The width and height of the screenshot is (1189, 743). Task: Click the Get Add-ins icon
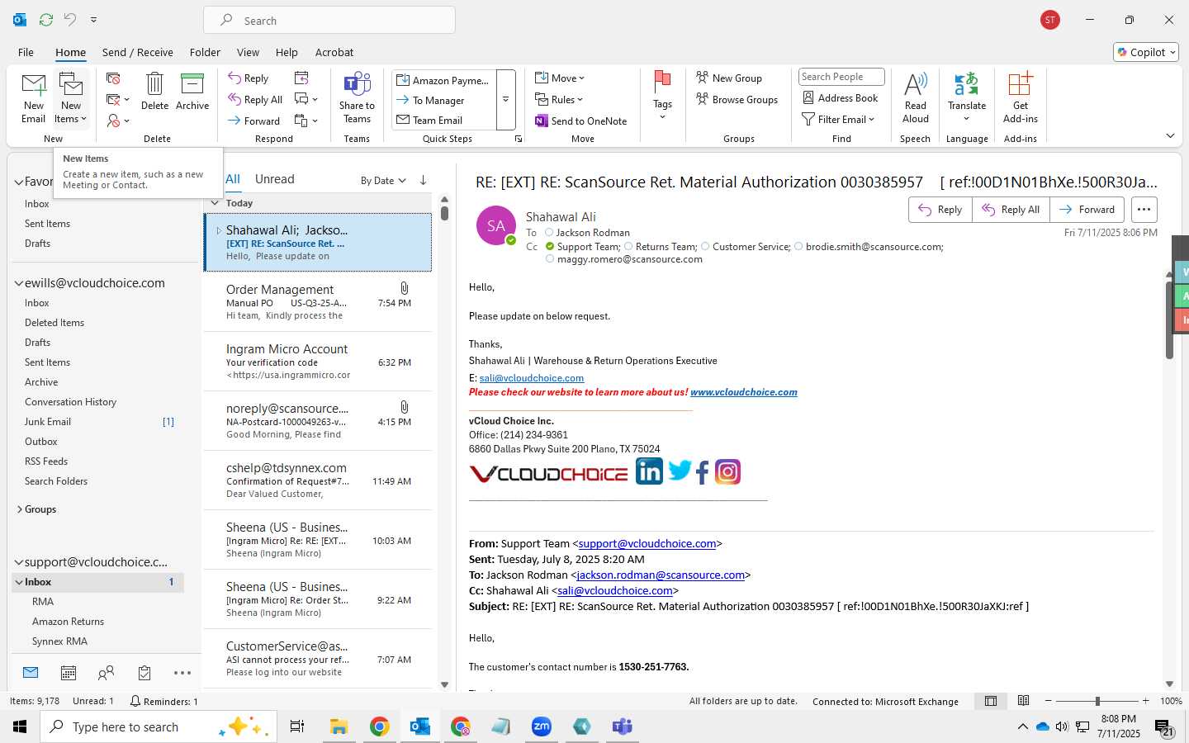pos(1021,98)
